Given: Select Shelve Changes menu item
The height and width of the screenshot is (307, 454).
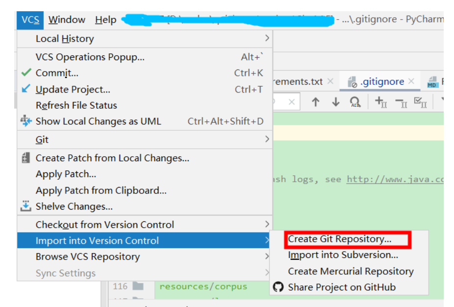Looking at the screenshot, I should (145, 207).
